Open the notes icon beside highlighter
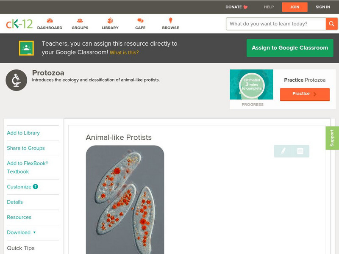339x254 pixels. tap(300, 151)
